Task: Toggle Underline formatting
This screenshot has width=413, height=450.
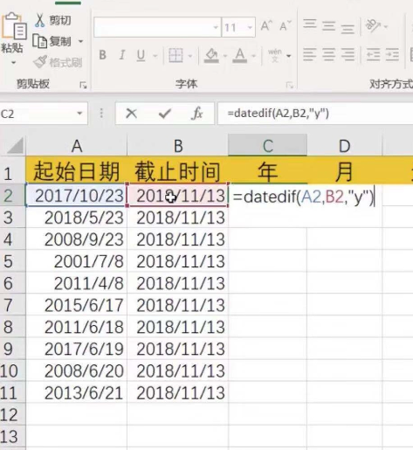Action: [141, 55]
